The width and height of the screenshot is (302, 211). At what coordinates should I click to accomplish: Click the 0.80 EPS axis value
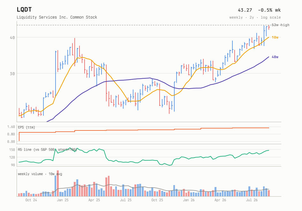11,134
